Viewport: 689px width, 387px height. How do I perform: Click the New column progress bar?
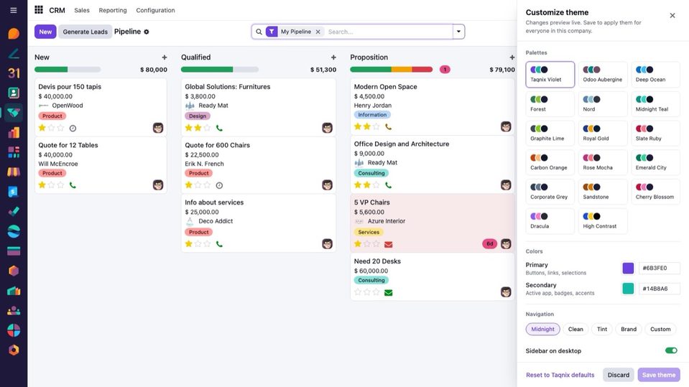[x=68, y=70]
